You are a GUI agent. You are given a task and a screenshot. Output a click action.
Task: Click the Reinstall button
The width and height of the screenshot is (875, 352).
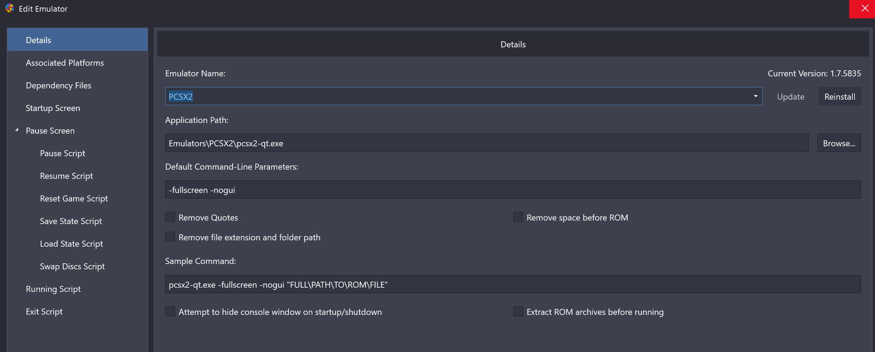[840, 96]
